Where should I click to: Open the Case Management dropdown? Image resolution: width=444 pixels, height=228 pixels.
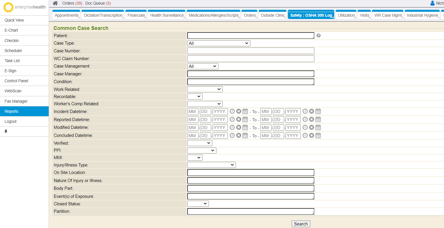pos(203,66)
